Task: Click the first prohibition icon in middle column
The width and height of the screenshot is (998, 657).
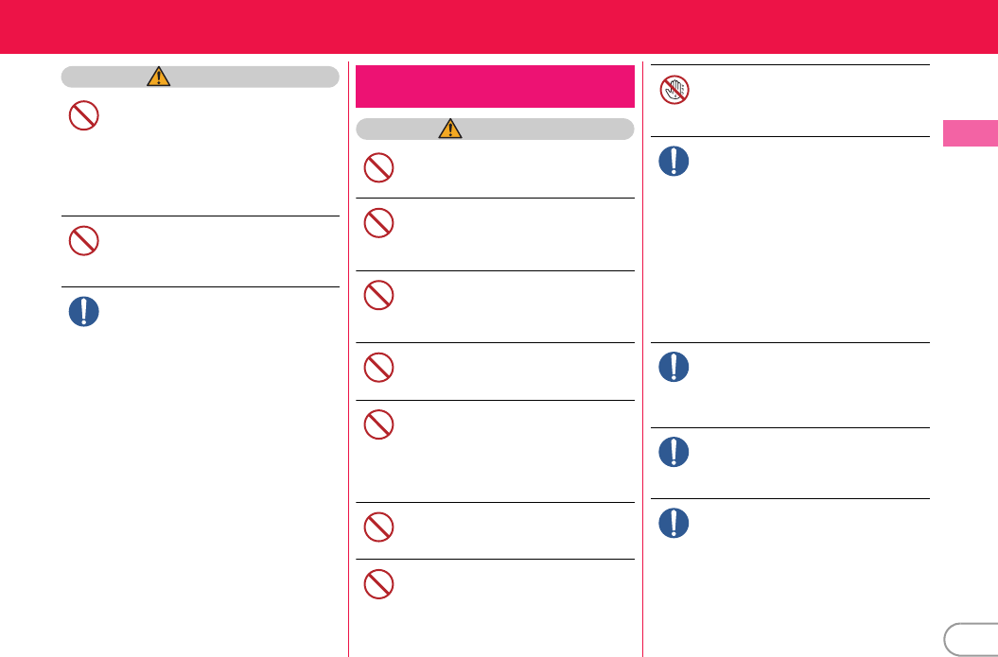Action: (x=378, y=168)
